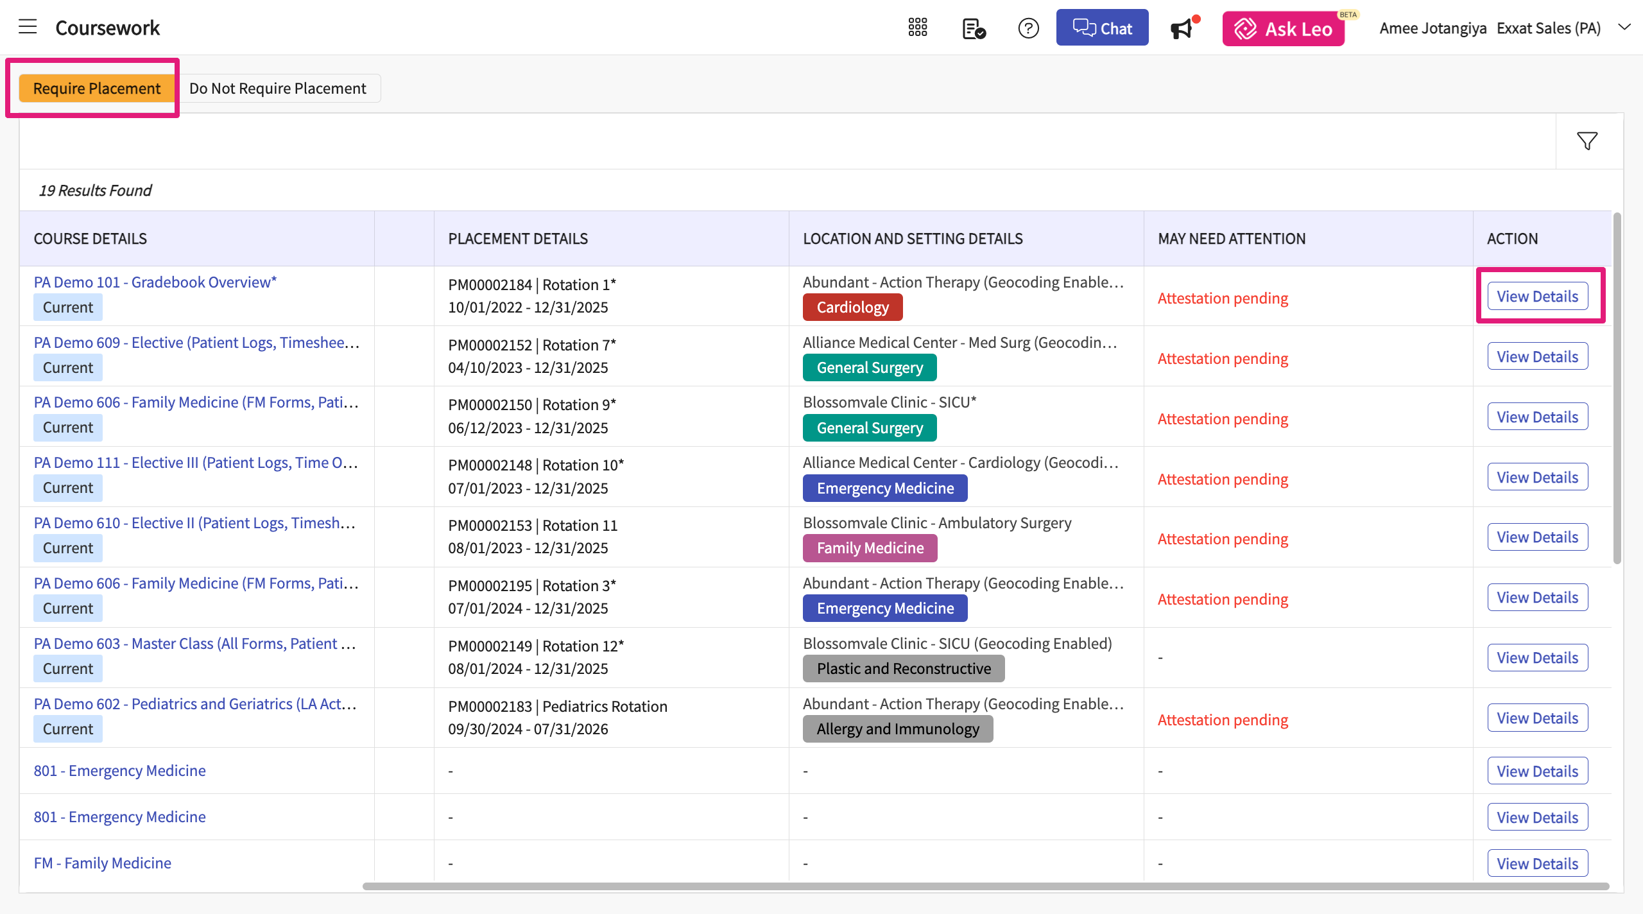Open 801 - Emergency Medicine course link
The width and height of the screenshot is (1643, 914).
[119, 771]
